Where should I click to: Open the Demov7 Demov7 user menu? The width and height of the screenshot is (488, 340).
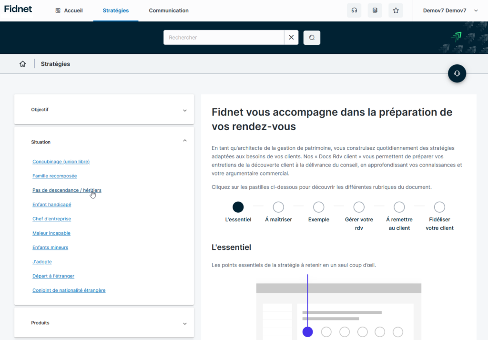(x=450, y=10)
